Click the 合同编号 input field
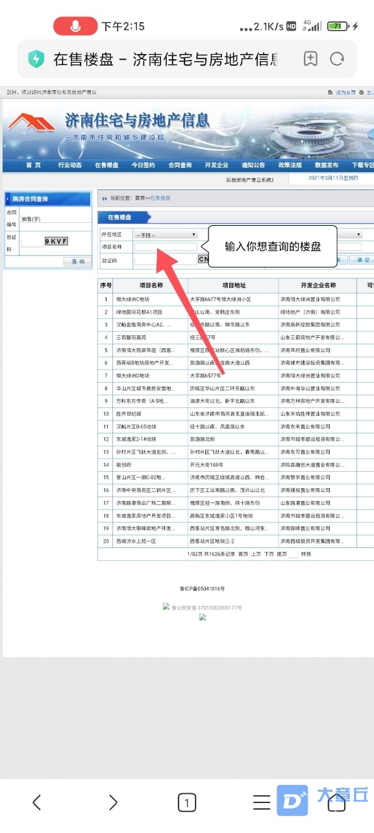 [x=56, y=218]
